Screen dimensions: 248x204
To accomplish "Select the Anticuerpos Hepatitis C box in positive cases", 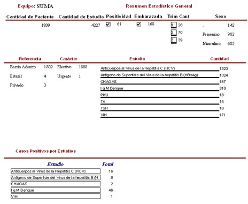I will pos(56,171).
